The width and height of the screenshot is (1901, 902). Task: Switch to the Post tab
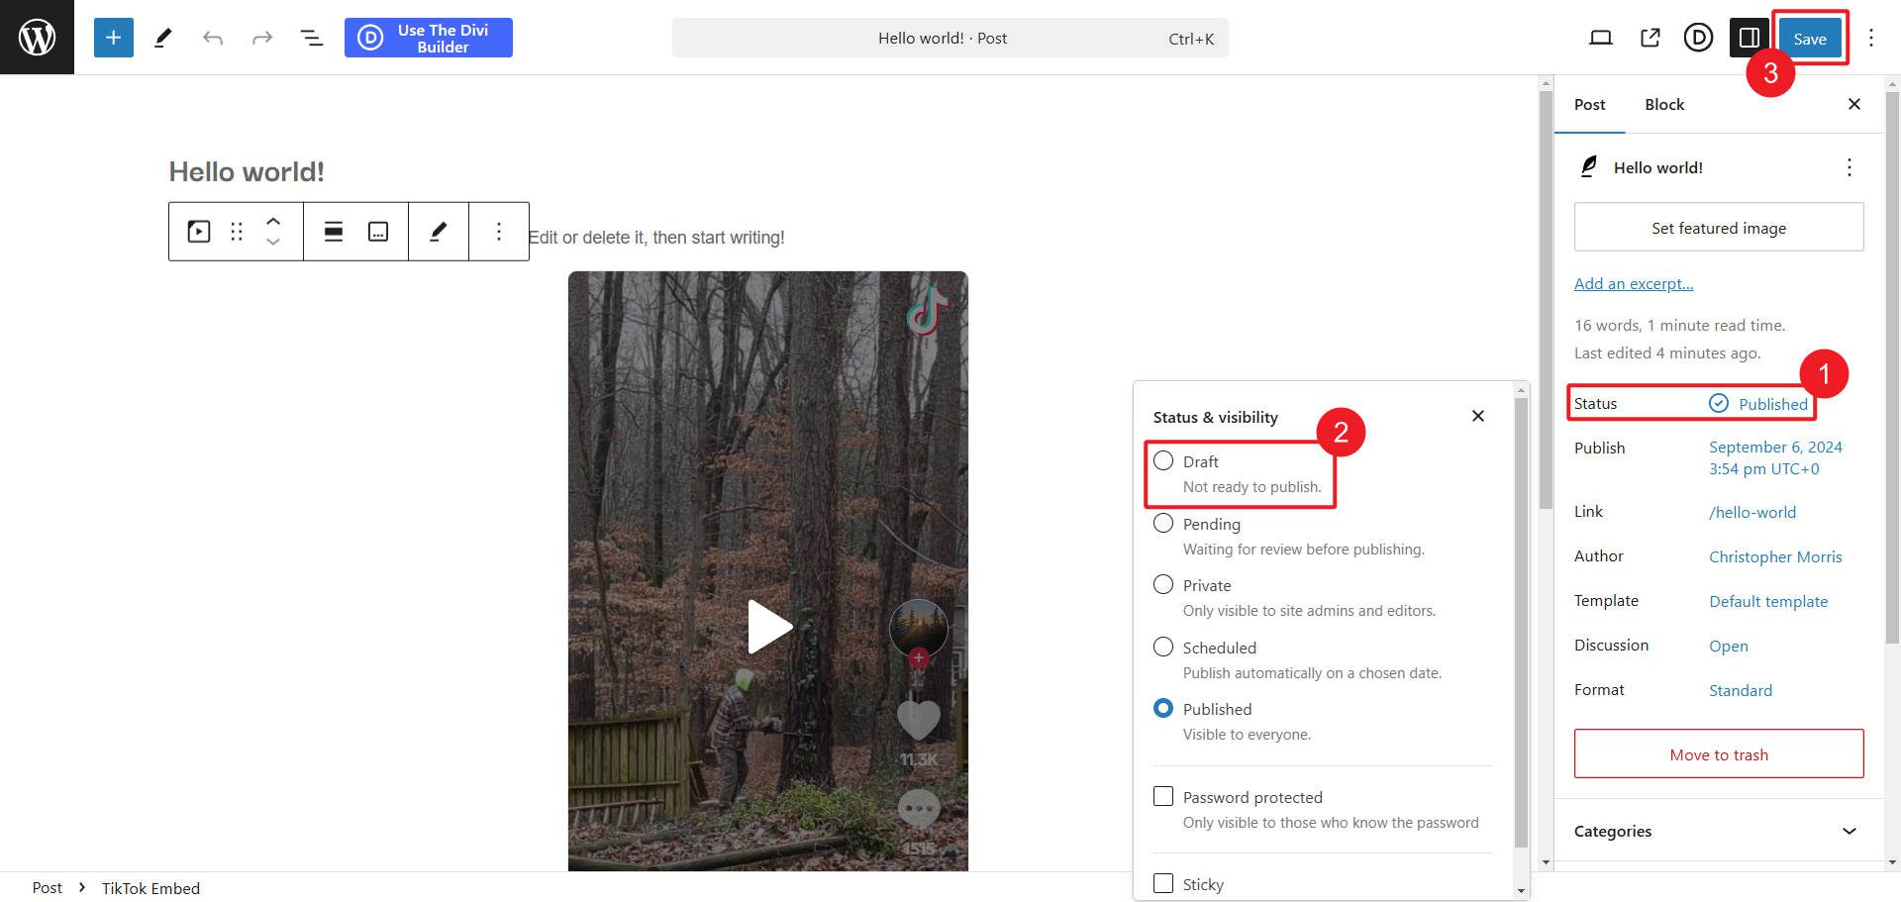click(x=1590, y=104)
